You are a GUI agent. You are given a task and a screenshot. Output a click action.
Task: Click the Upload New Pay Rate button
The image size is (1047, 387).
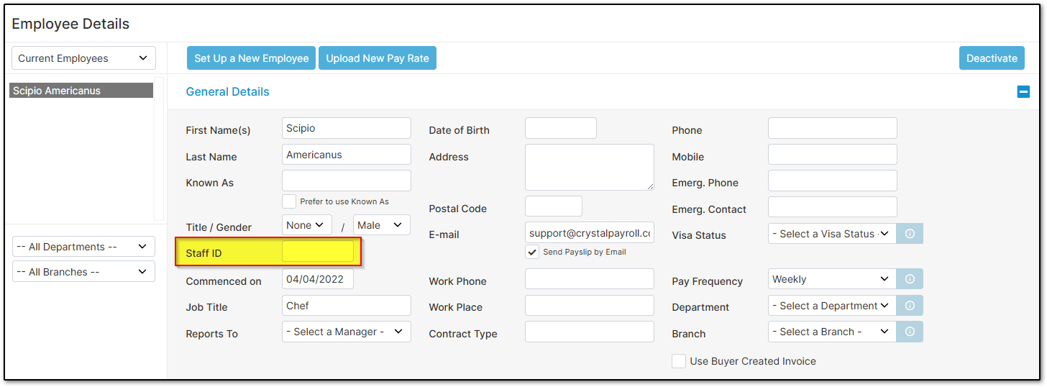click(378, 58)
